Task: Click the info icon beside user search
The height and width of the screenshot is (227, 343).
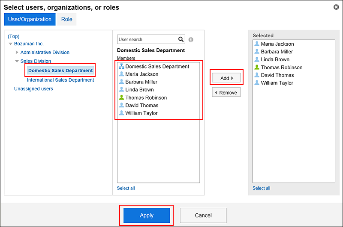Action: (x=191, y=40)
